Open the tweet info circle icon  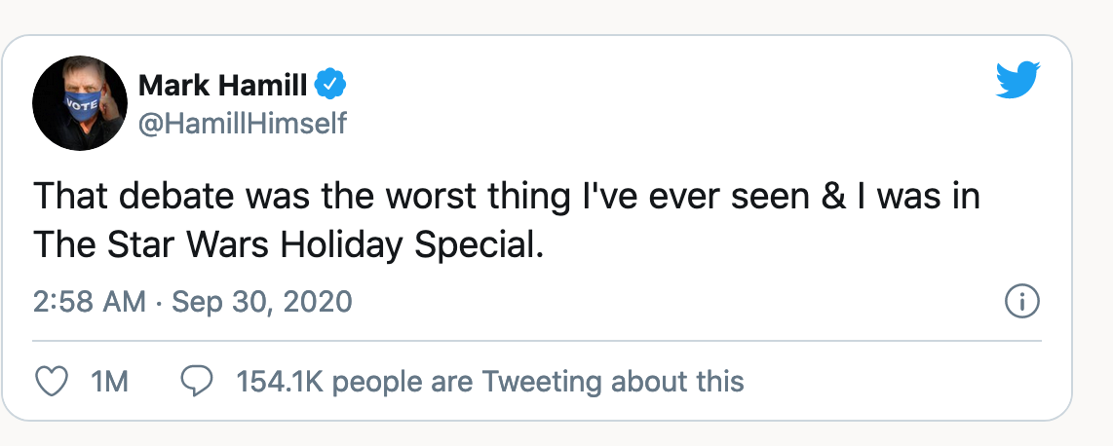[x=1022, y=303]
